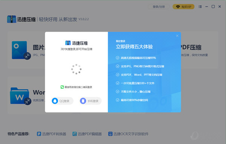This screenshot has width=226, height=144.
Task: Click the 迅捷OCR eye icon
Action: 110,134
